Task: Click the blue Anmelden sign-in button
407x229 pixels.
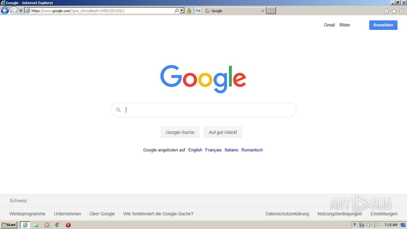Action: tap(383, 25)
